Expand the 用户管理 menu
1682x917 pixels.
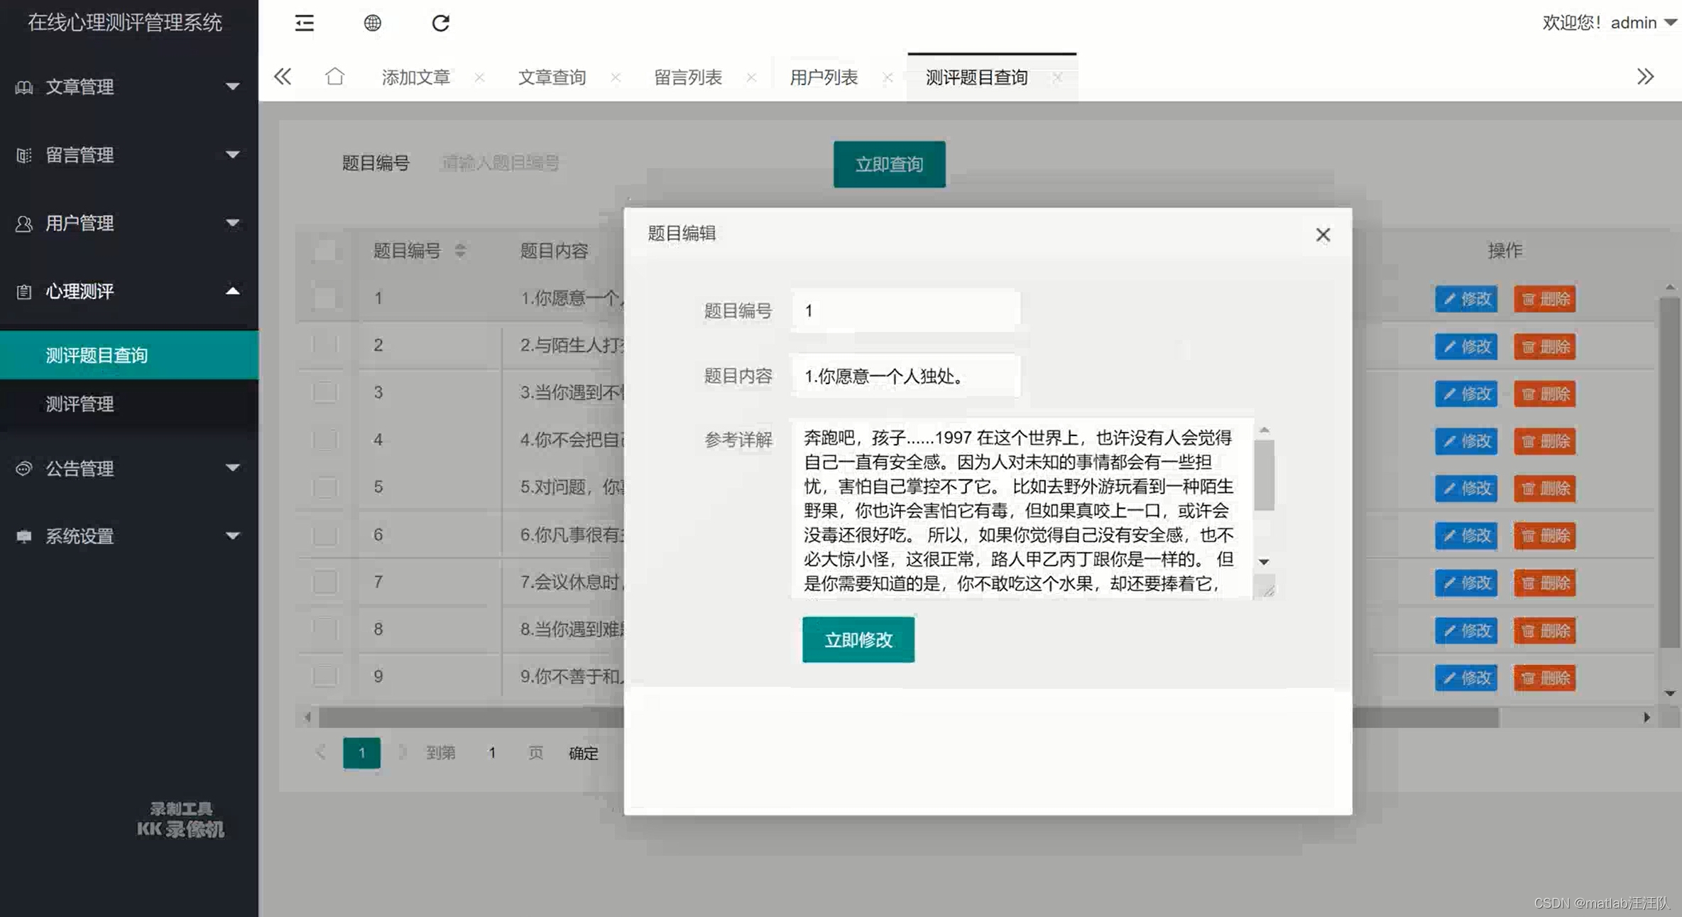[x=231, y=222]
